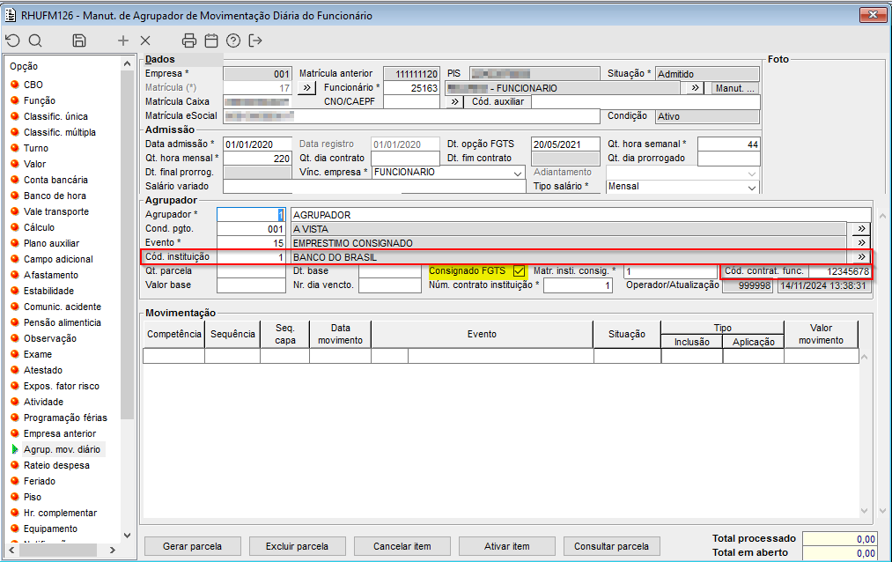Open Conta bancária sidebar option
The image size is (892, 562).
coord(55,180)
